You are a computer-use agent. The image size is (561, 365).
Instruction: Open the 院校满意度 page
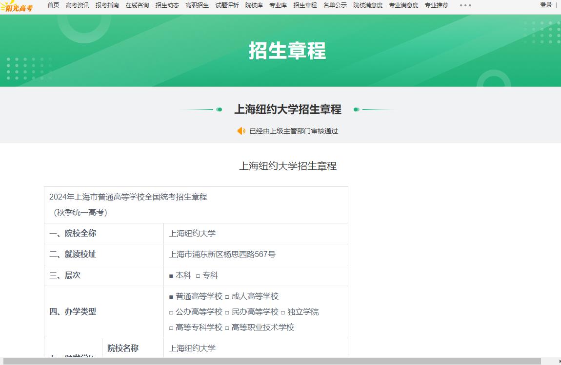tap(367, 5)
